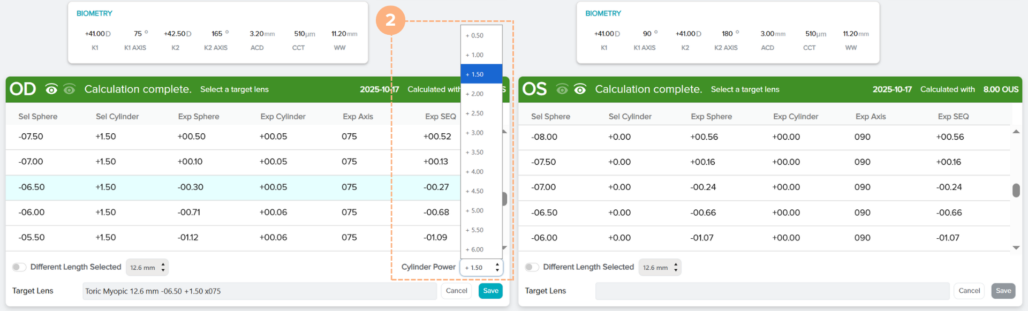The height and width of the screenshot is (311, 1028).
Task: Choose + 0.50 cylinder power option
Action: [481, 35]
